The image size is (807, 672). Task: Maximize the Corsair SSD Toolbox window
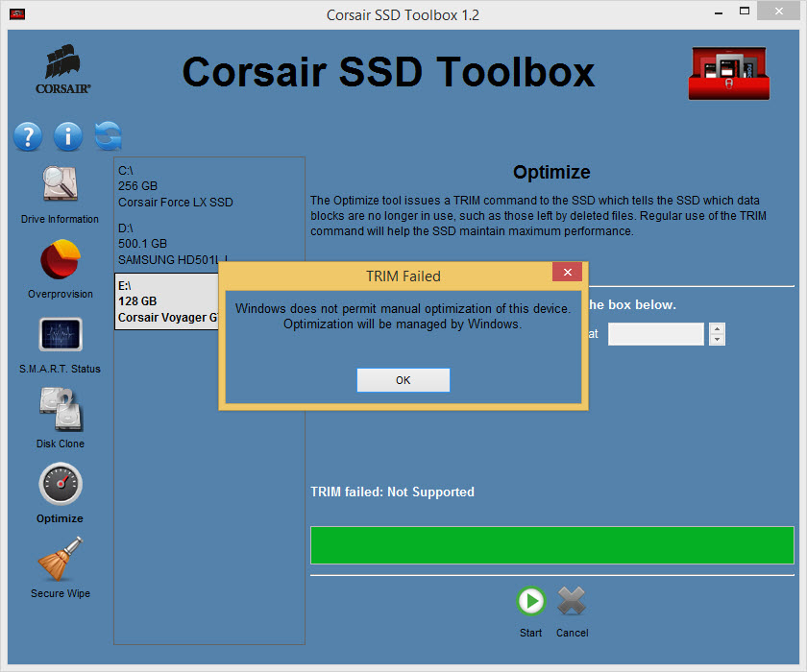745,11
